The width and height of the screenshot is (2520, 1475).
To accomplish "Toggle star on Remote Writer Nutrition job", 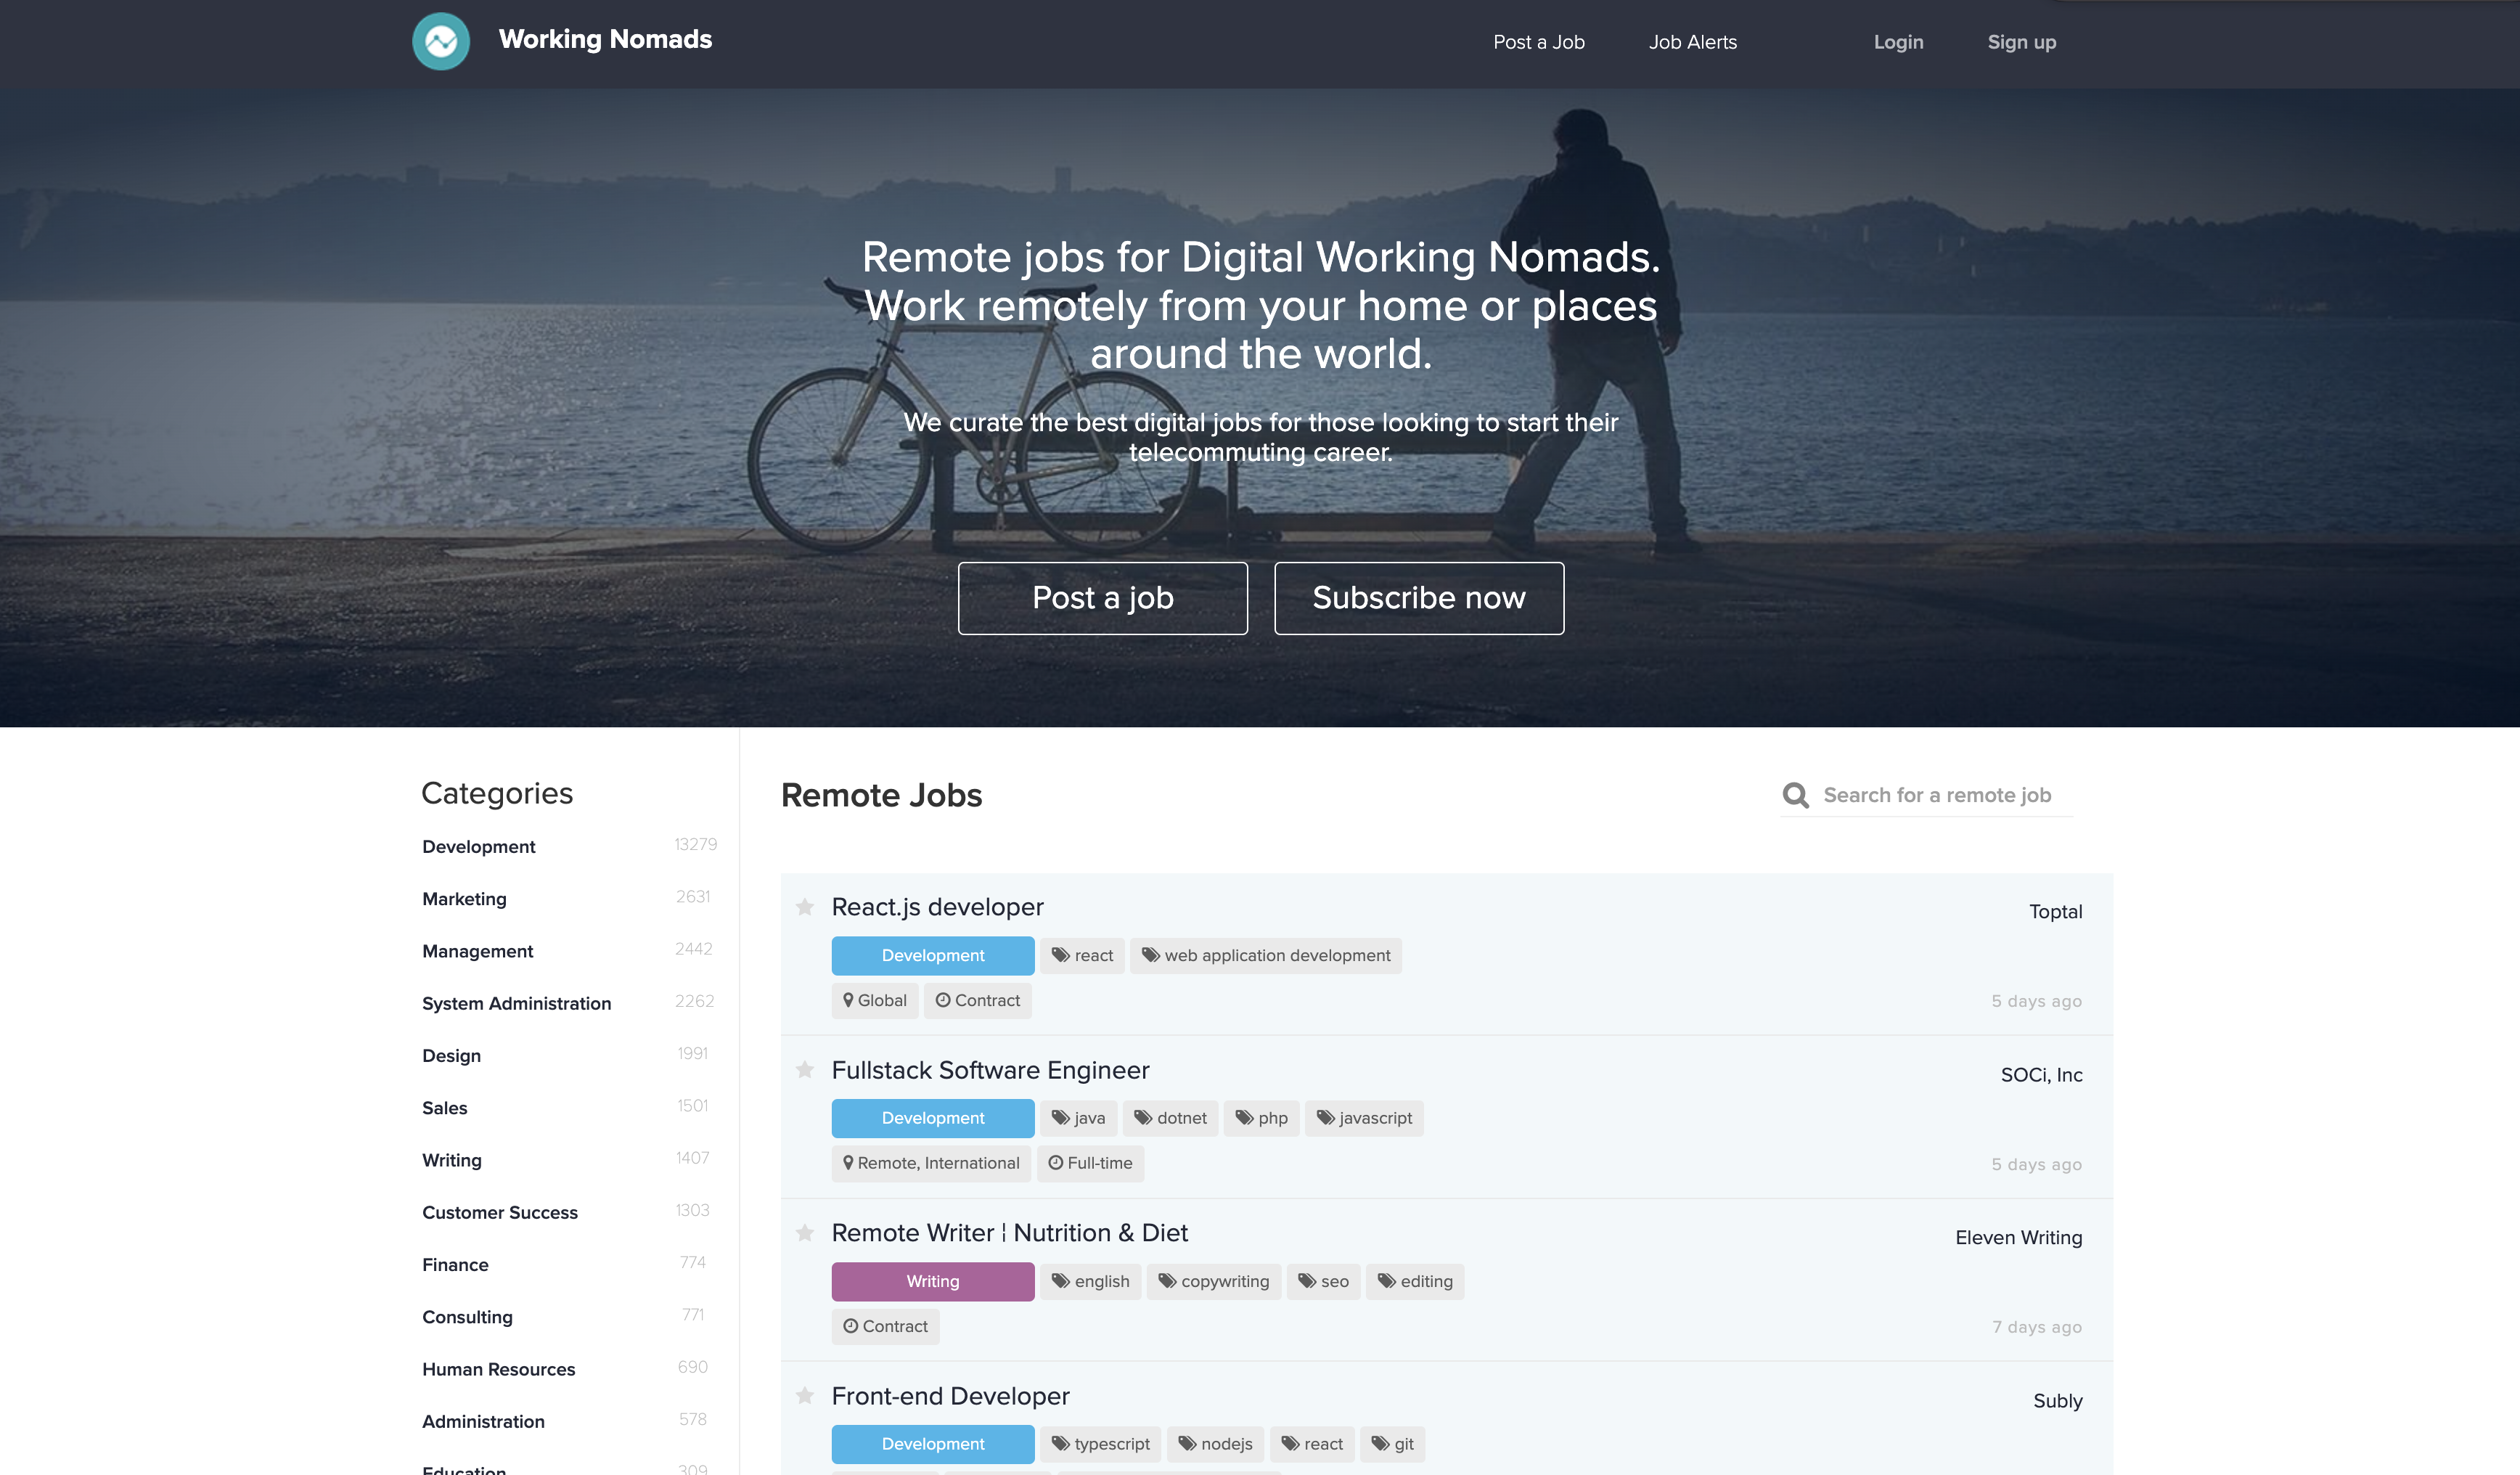I will [x=805, y=1233].
